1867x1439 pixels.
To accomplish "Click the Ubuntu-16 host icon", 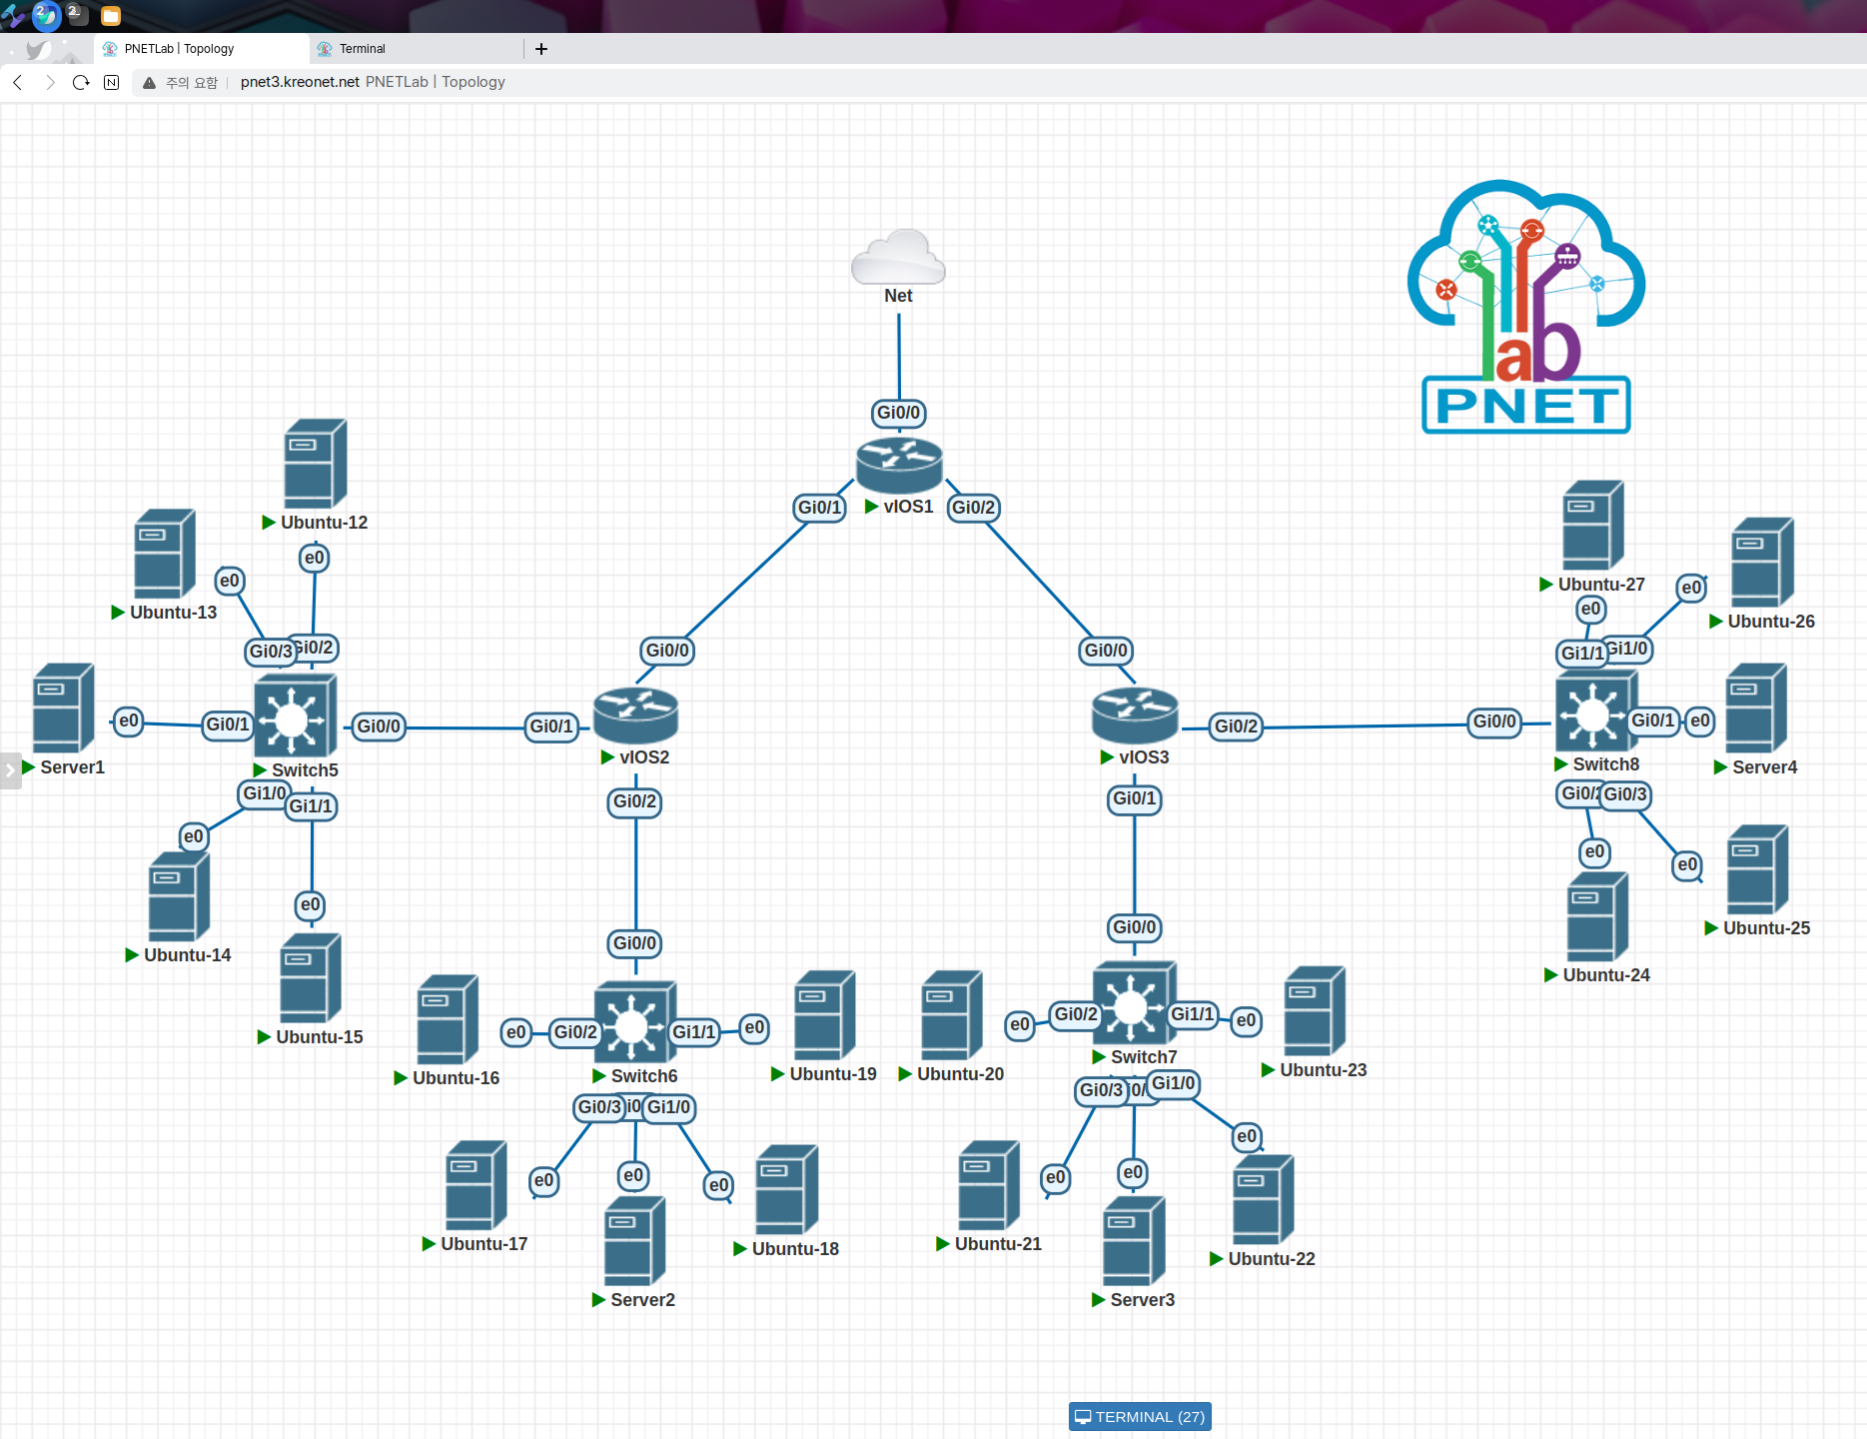I will [448, 1019].
